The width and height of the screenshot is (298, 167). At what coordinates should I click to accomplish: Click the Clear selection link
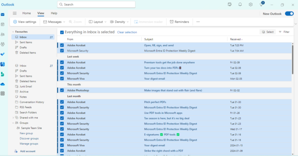(x=127, y=32)
